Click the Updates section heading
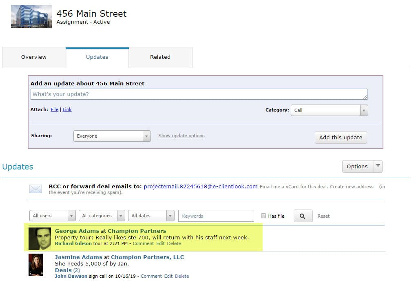The height and width of the screenshot is (281, 416). 18,167
